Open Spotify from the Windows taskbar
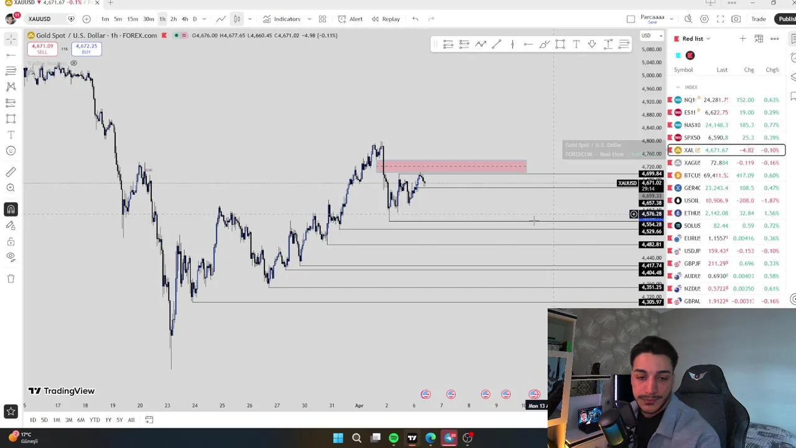Image resolution: width=796 pixels, height=448 pixels. [394, 438]
